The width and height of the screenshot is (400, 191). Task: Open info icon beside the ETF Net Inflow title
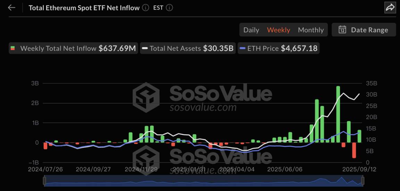tap(146, 8)
